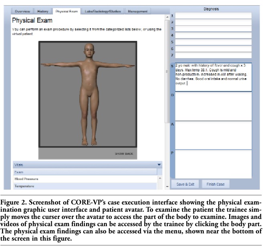Click the panel splitter handle between panes

167,71
